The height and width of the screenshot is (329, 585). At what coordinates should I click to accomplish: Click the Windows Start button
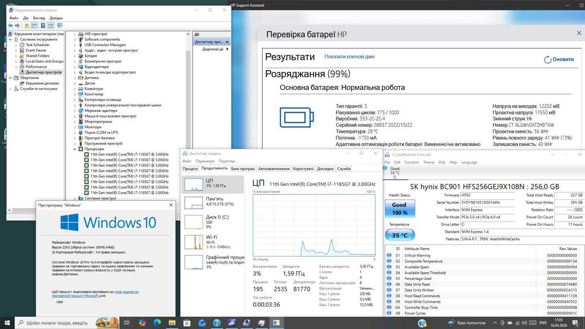(x=7, y=323)
